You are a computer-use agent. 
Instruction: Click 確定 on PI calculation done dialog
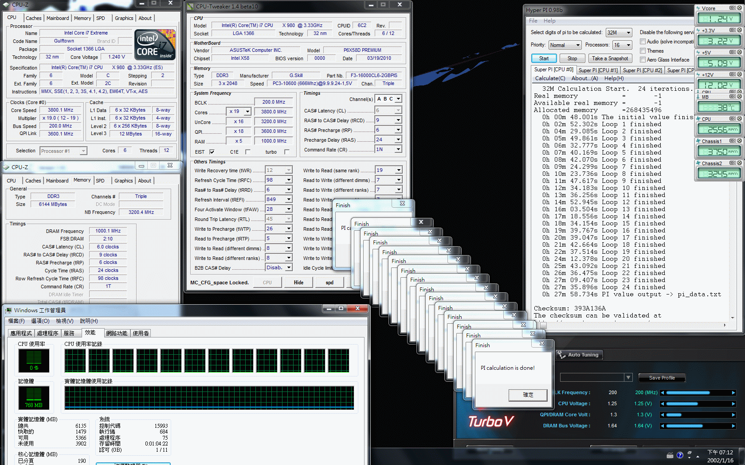(x=528, y=395)
